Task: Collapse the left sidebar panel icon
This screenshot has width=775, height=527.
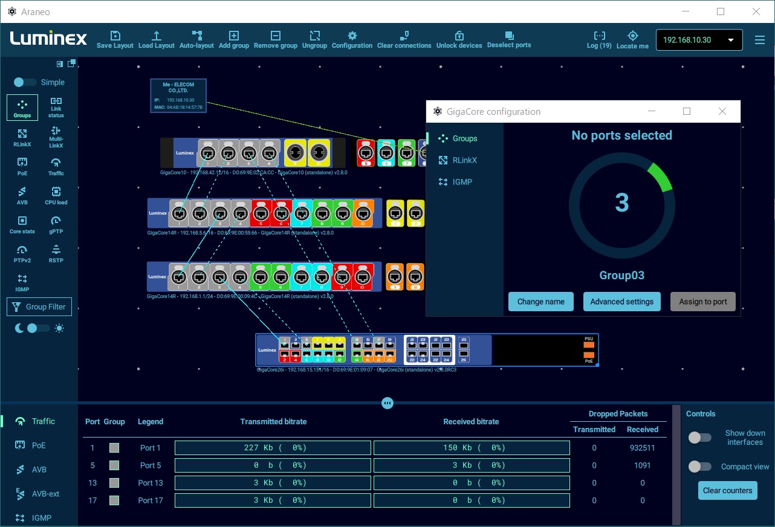Action: point(60,63)
